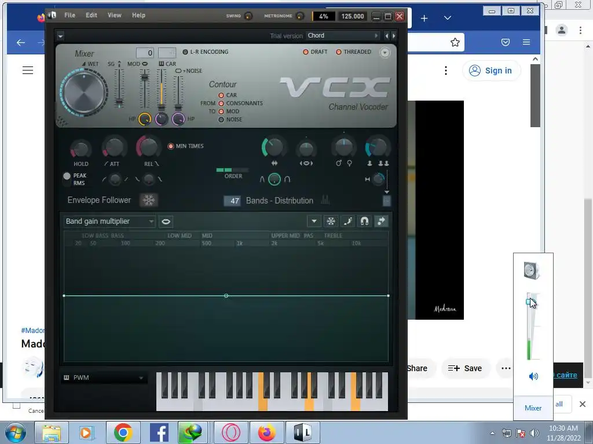This screenshot has height=444, width=593.
Task: Click the Swing knob in title bar
Action: [x=248, y=16]
